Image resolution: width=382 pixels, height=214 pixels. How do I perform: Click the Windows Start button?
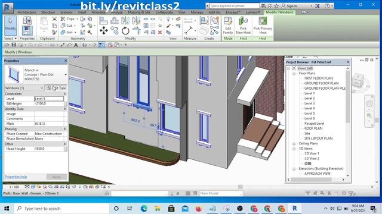tap(7, 209)
